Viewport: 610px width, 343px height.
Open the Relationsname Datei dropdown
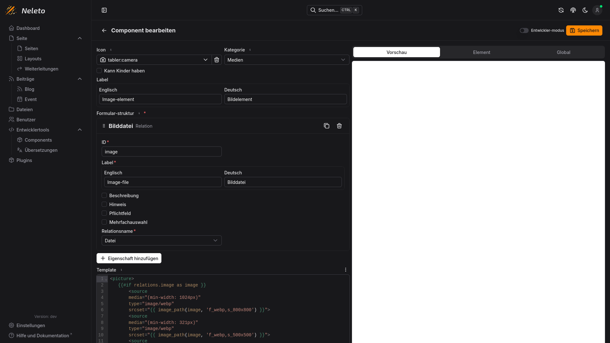[x=161, y=240]
